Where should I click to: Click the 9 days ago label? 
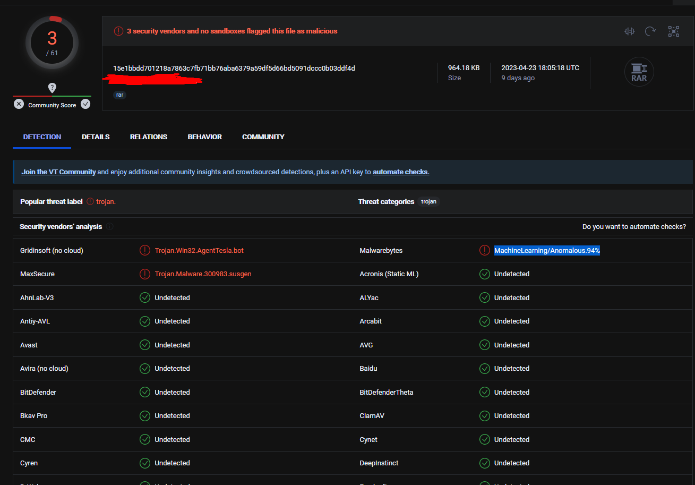[x=518, y=78]
